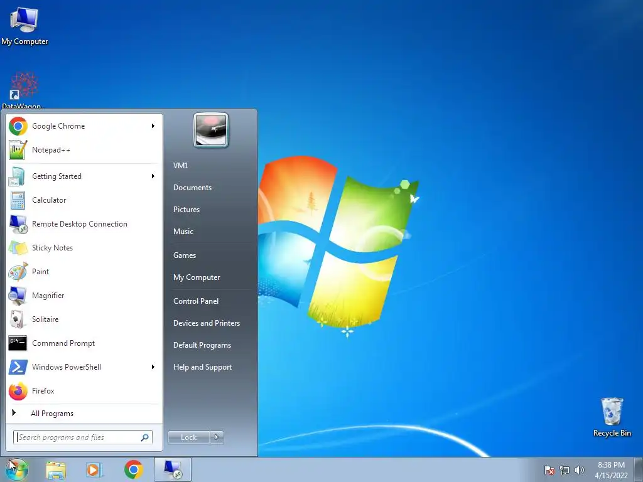Expand All Programs list
The image size is (643, 482).
(84, 414)
